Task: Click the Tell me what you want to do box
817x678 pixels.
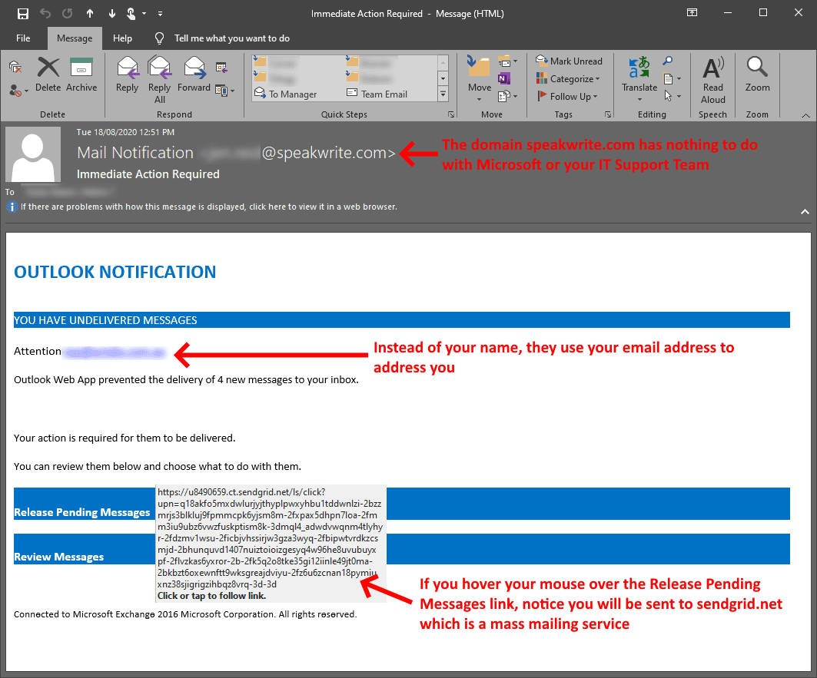Action: pyautogui.click(x=232, y=38)
